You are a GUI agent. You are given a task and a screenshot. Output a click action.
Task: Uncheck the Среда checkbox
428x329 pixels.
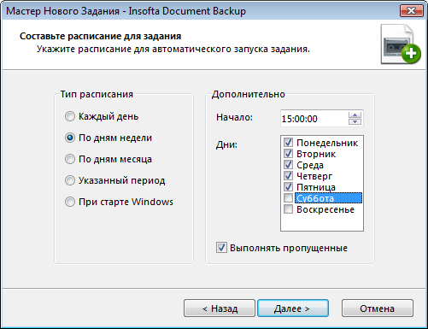pyautogui.click(x=288, y=165)
